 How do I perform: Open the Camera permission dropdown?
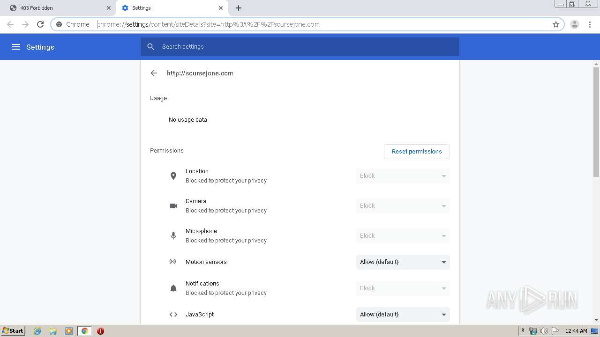(403, 206)
